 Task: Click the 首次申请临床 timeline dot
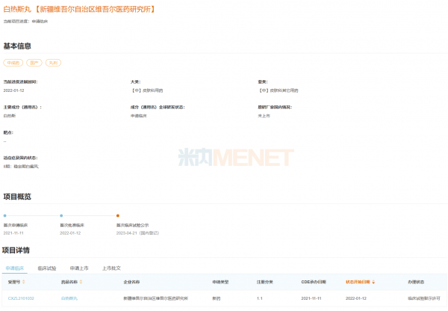point(5,215)
